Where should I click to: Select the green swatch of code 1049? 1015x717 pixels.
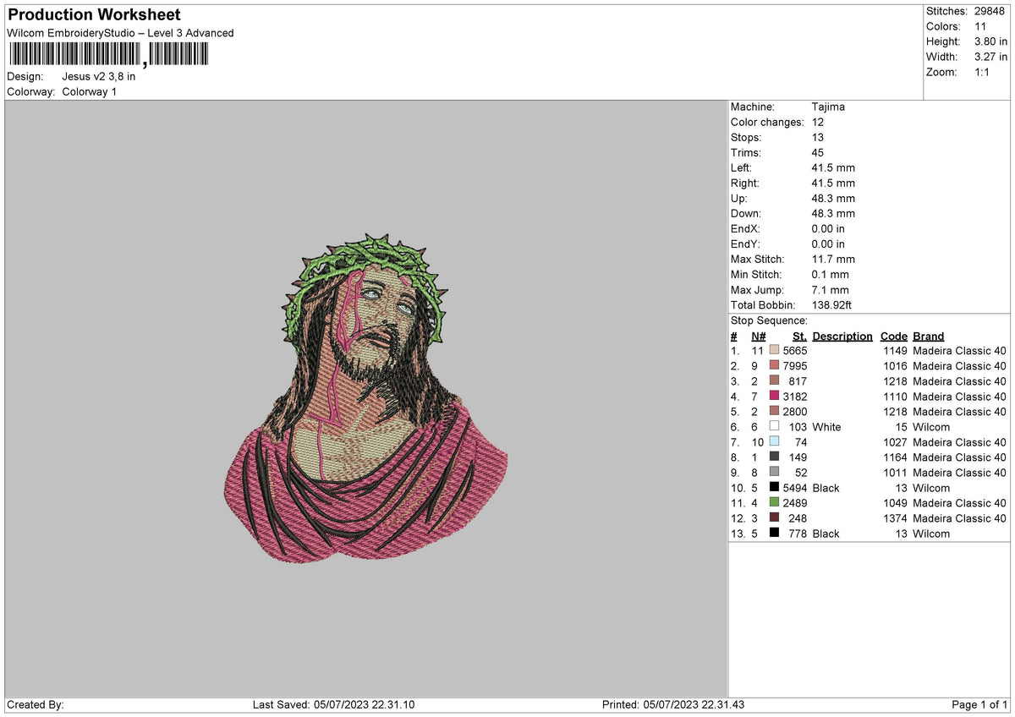point(774,503)
